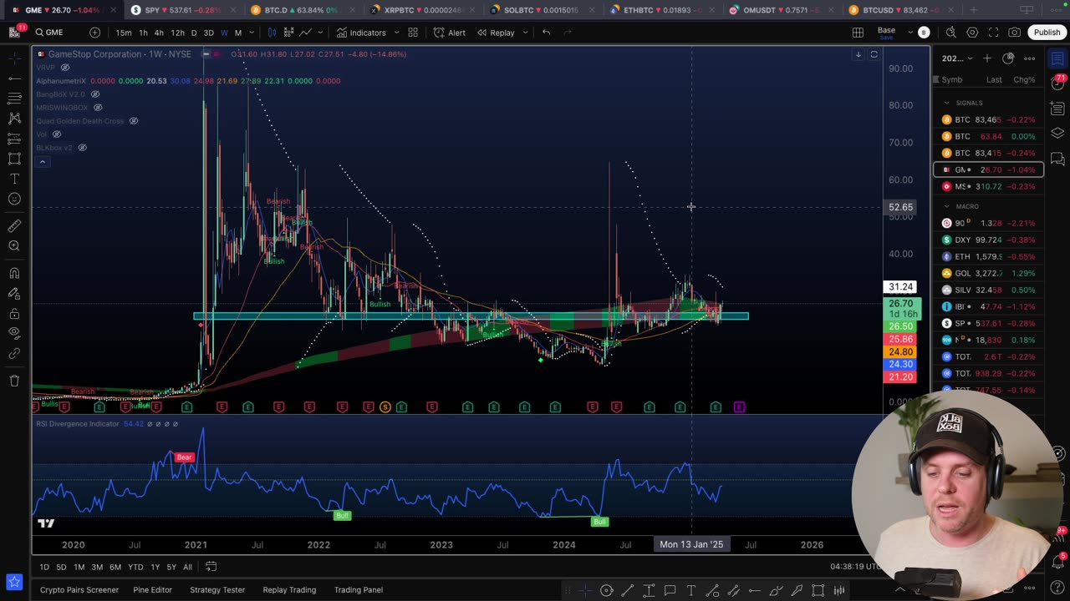The height and width of the screenshot is (601, 1070).
Task: Open Replay options dropdown arrow
Action: pyautogui.click(x=525, y=33)
